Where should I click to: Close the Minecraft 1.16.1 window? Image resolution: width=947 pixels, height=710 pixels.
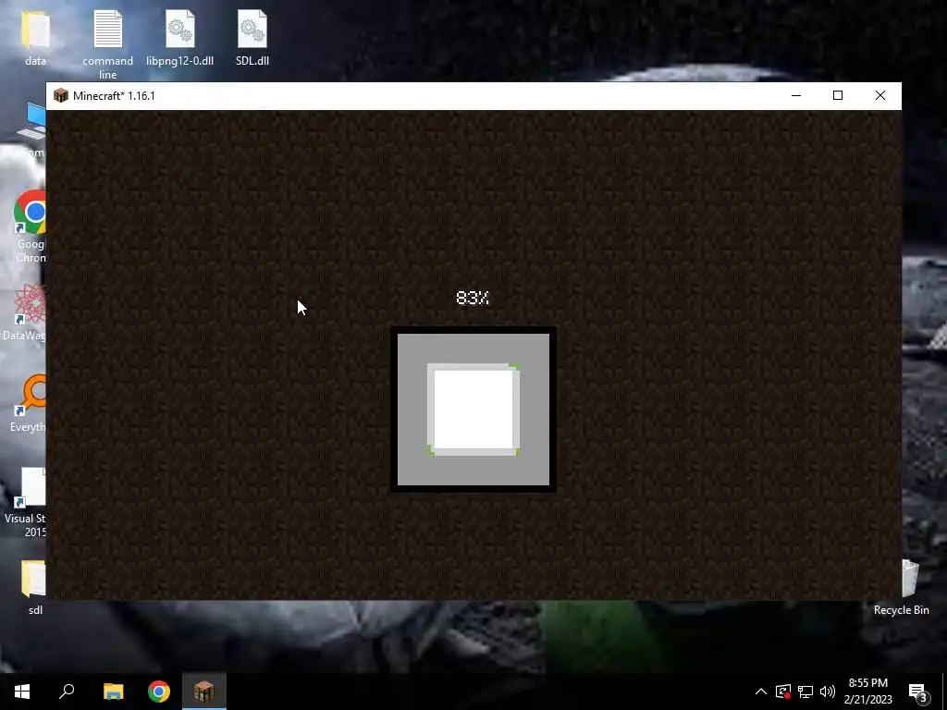pyautogui.click(x=880, y=95)
